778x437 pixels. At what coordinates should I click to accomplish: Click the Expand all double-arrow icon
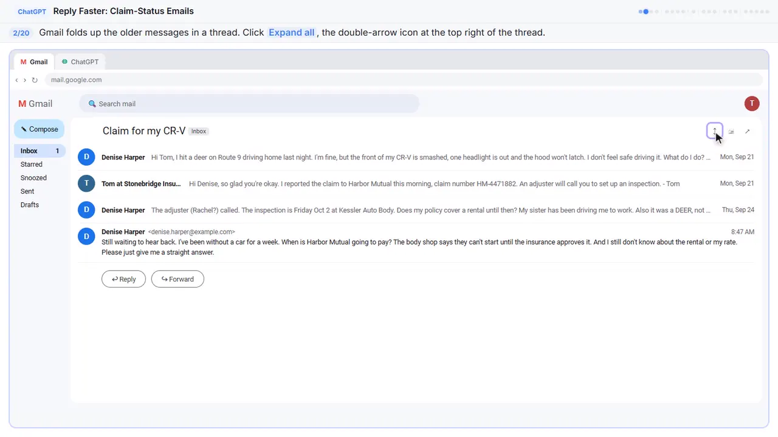coord(715,131)
